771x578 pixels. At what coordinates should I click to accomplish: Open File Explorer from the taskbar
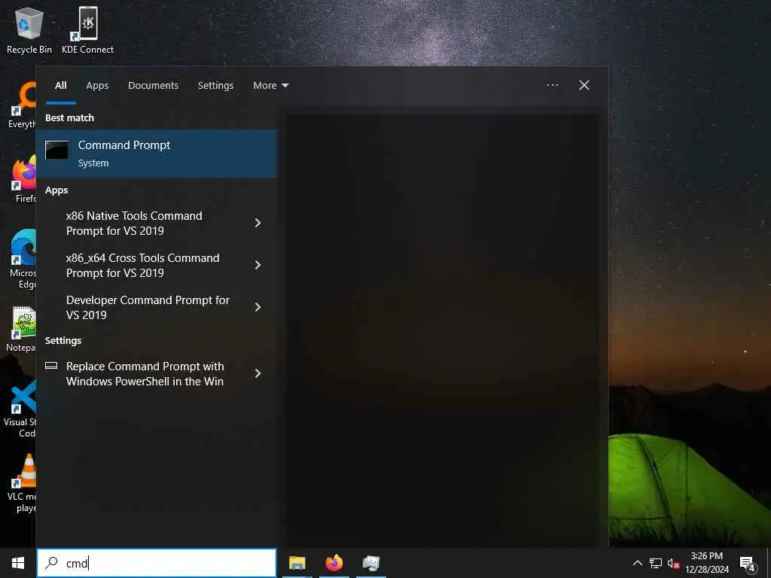(x=297, y=563)
